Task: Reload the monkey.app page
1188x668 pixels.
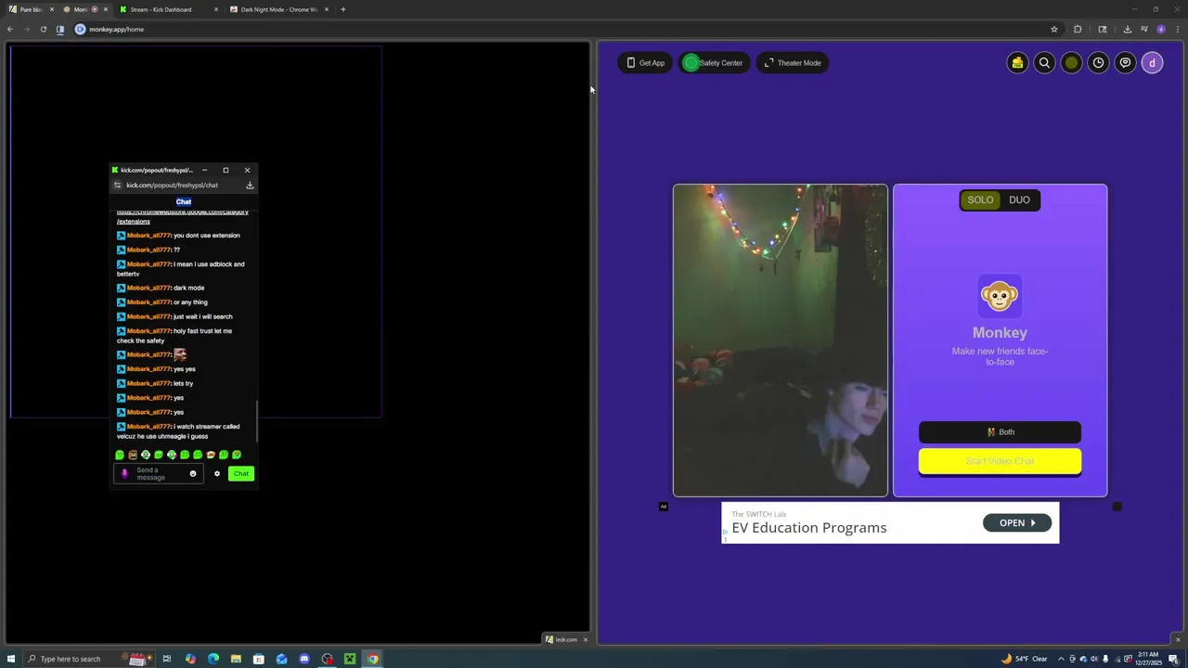Action: click(x=43, y=29)
